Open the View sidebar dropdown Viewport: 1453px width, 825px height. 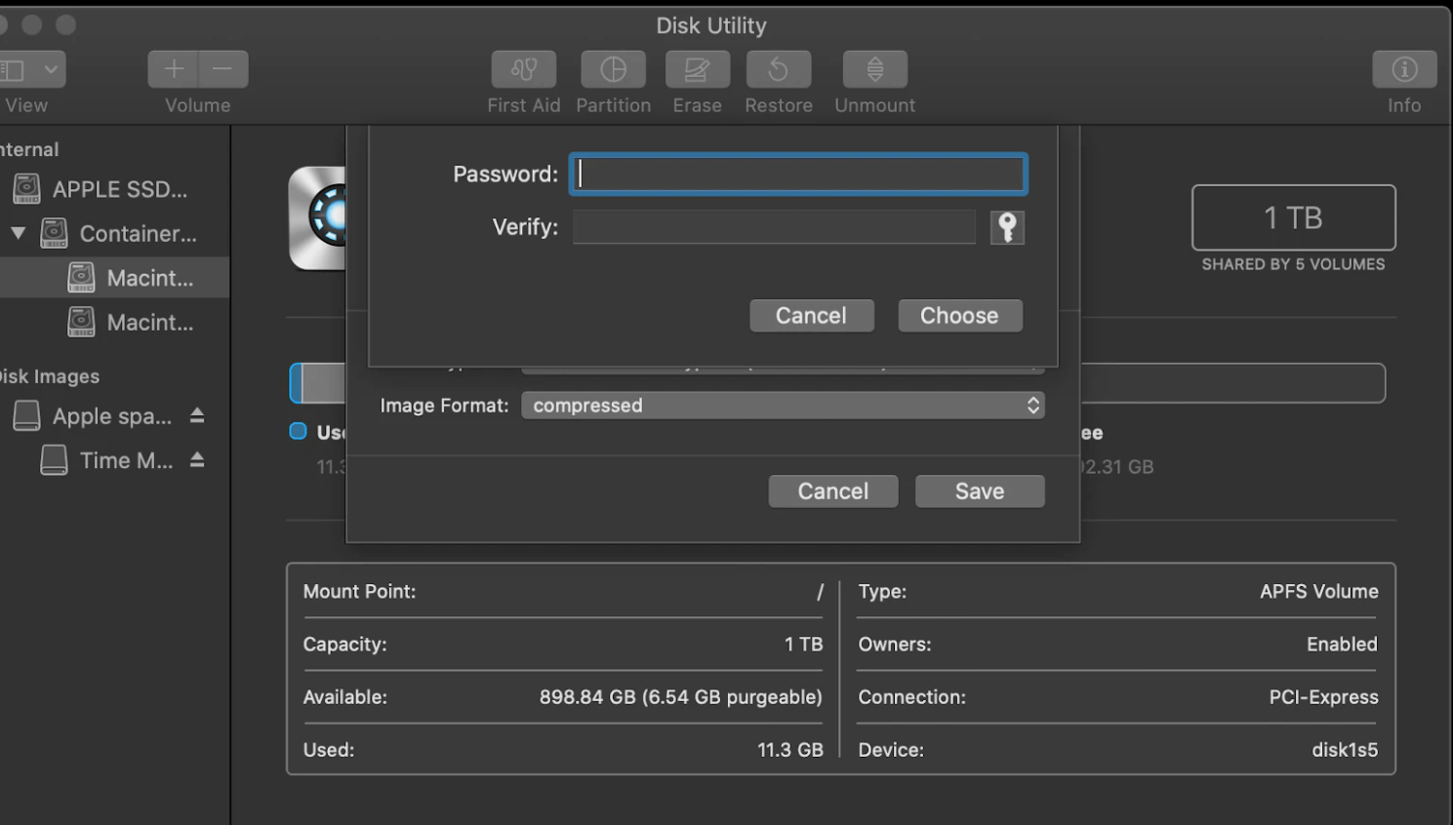coord(29,69)
